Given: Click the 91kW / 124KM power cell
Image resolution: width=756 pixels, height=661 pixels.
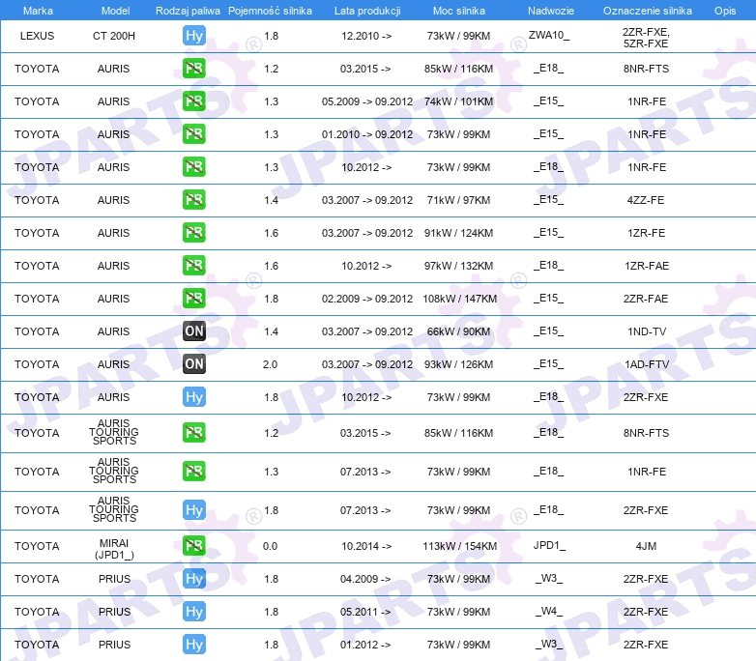Looking at the screenshot, I should point(458,232).
